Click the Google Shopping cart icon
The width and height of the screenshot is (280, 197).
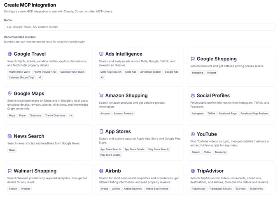[193, 59]
